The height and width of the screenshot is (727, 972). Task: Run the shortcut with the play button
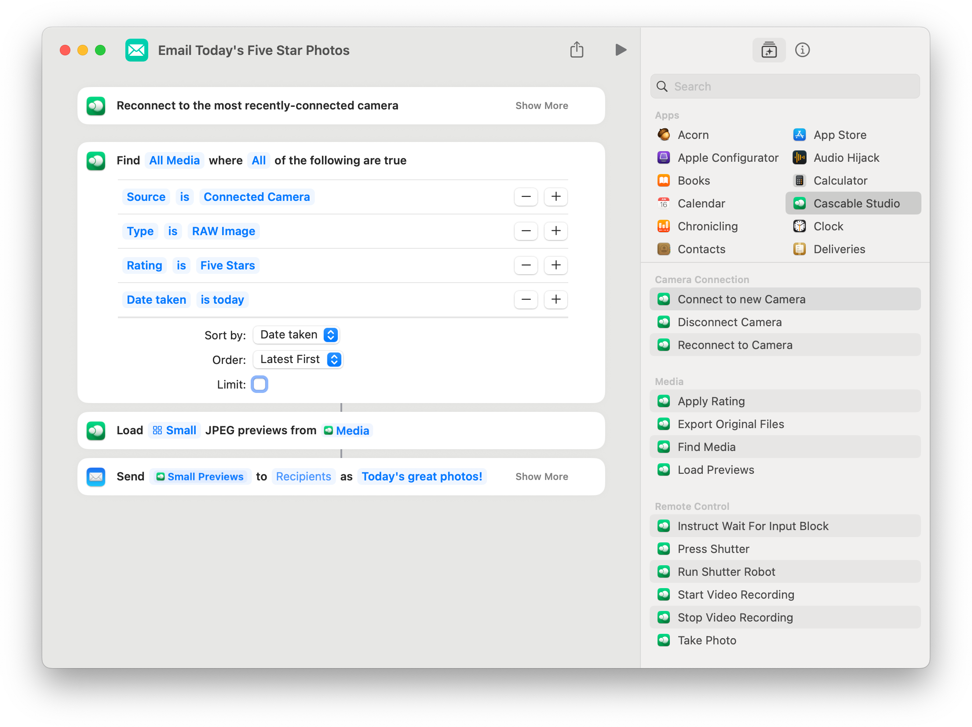coord(621,50)
